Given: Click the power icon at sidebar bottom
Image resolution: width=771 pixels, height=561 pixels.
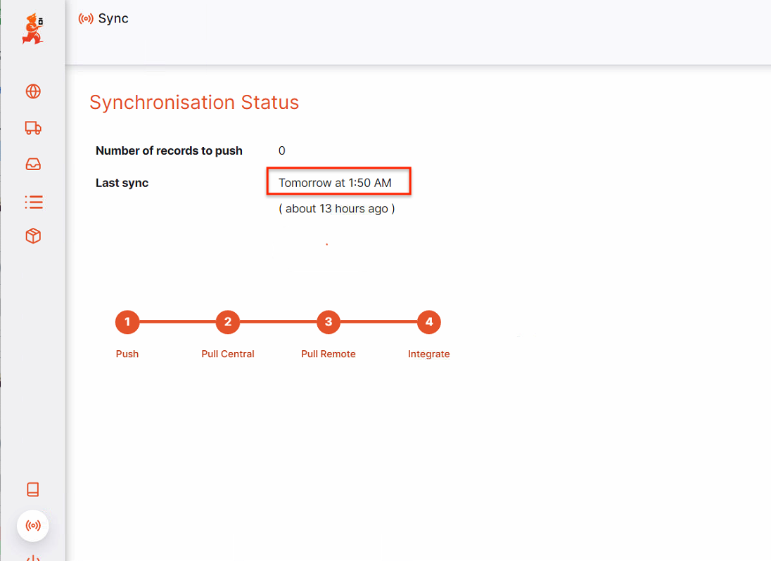Looking at the screenshot, I should (33, 557).
